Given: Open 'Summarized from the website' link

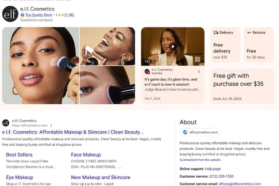Looking at the screenshot, I should click(x=200, y=160).
